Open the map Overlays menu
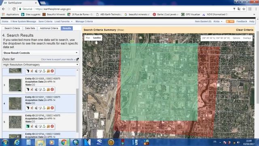The width and height of the screenshot is (259, 146). point(247,38)
